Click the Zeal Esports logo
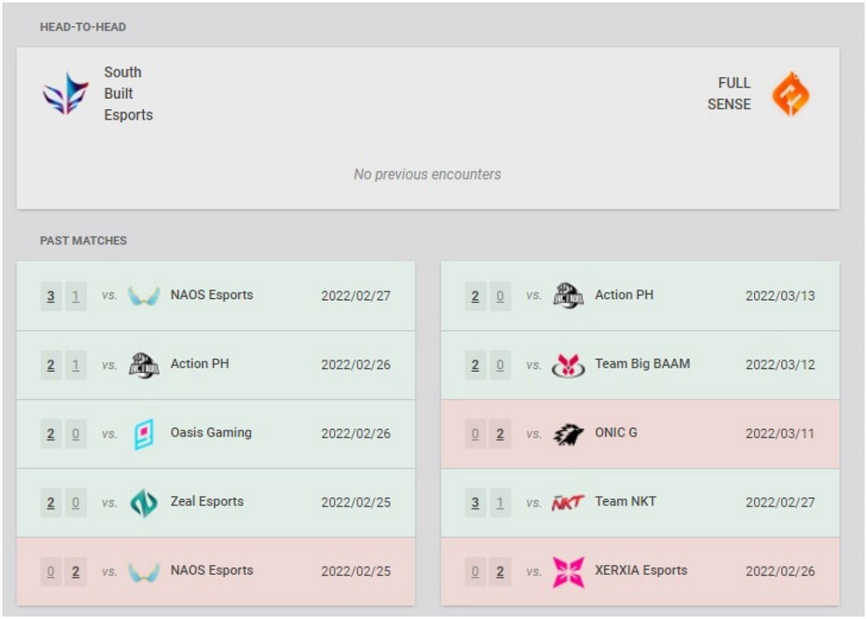867x619 pixels. (144, 503)
